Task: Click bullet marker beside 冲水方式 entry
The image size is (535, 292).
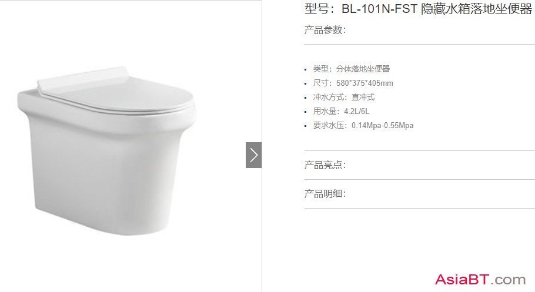Action: [x=306, y=98]
